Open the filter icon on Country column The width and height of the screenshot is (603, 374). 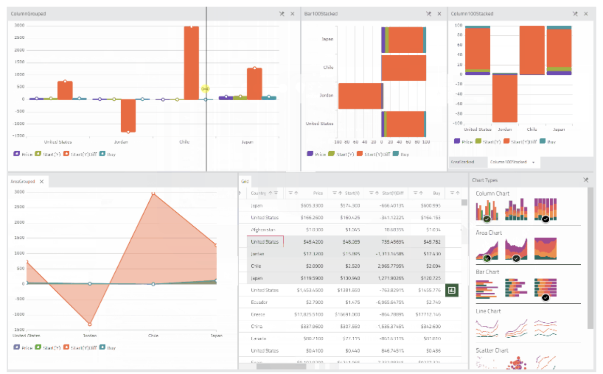275,193
